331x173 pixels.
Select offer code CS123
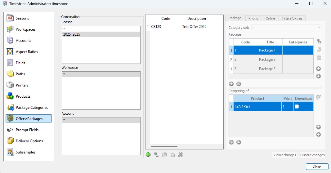(x=165, y=27)
